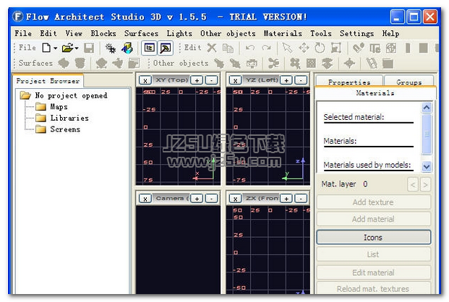
Task: Toggle the viewport layout window button
Action: coord(149,48)
